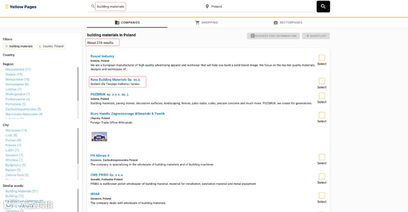The height and width of the screenshot is (212, 408).
Task: Check the Select box for IRFAR
Action: click(322, 195)
